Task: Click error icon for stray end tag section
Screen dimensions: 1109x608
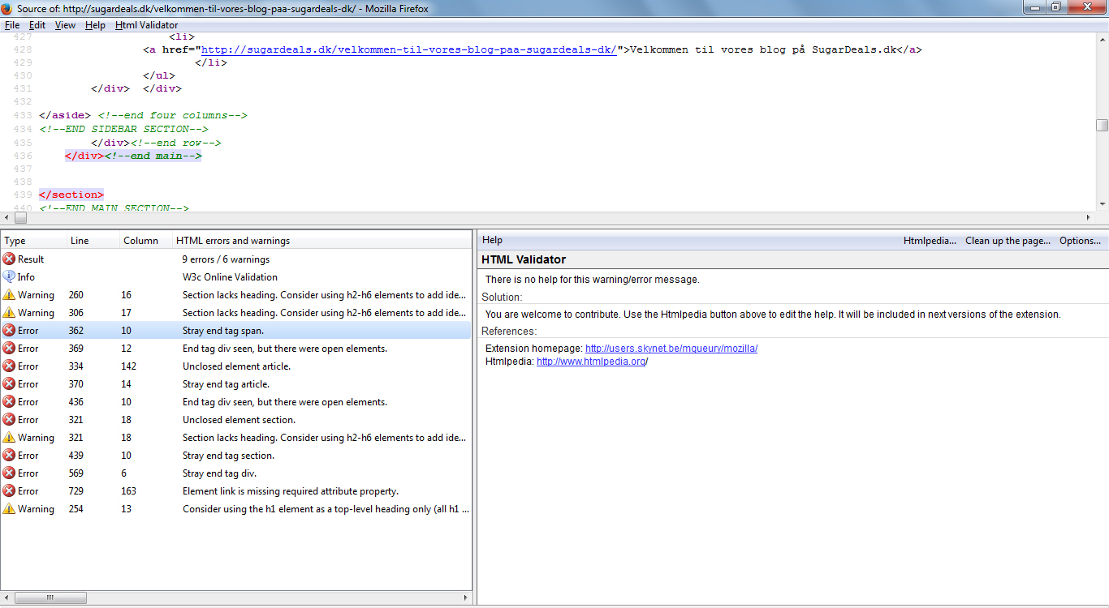Action: [x=9, y=456]
